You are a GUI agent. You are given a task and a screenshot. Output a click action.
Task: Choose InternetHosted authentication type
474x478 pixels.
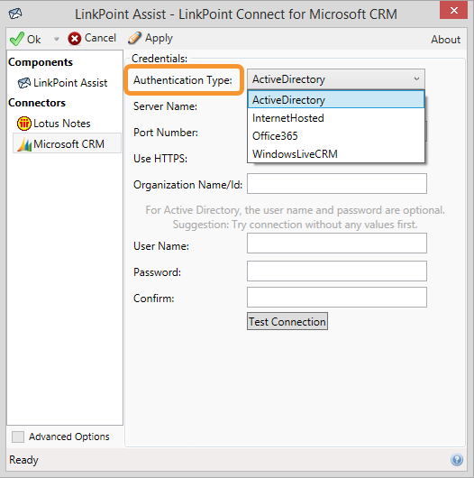click(x=336, y=118)
